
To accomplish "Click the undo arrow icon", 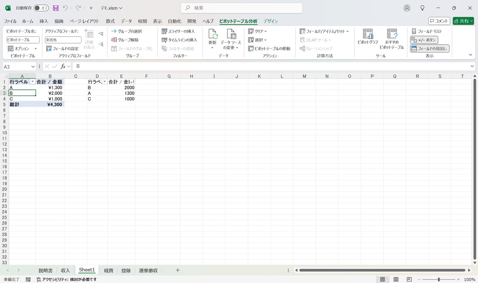I will [65, 8].
